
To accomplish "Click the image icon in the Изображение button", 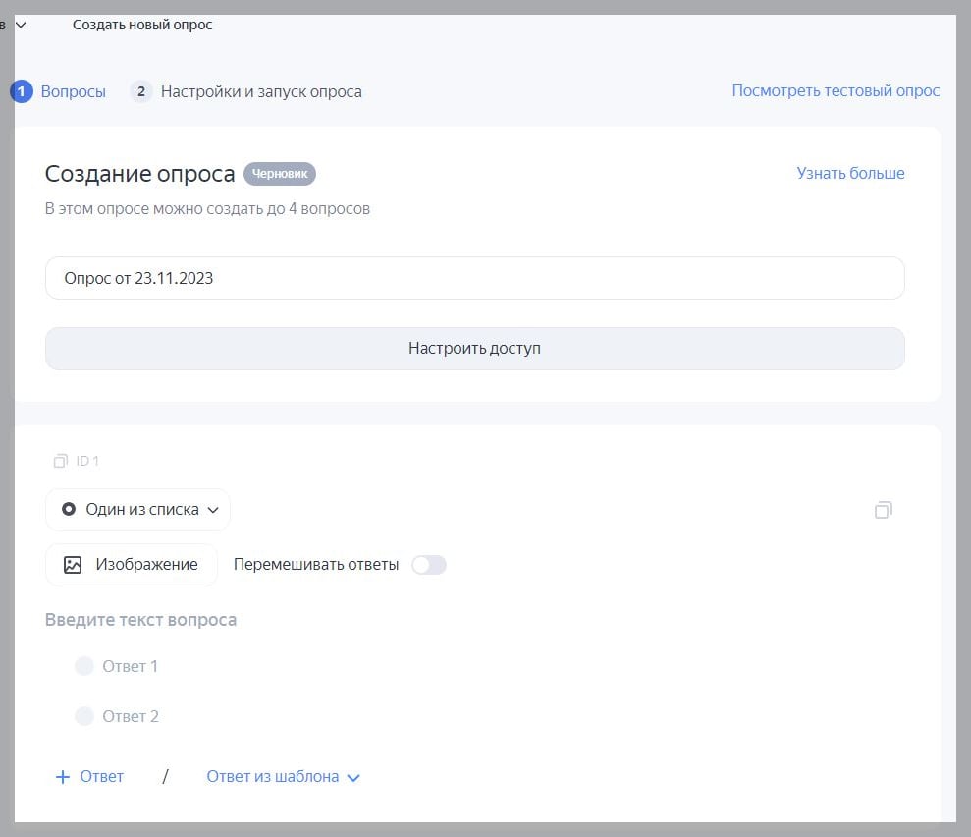I will coord(73,565).
